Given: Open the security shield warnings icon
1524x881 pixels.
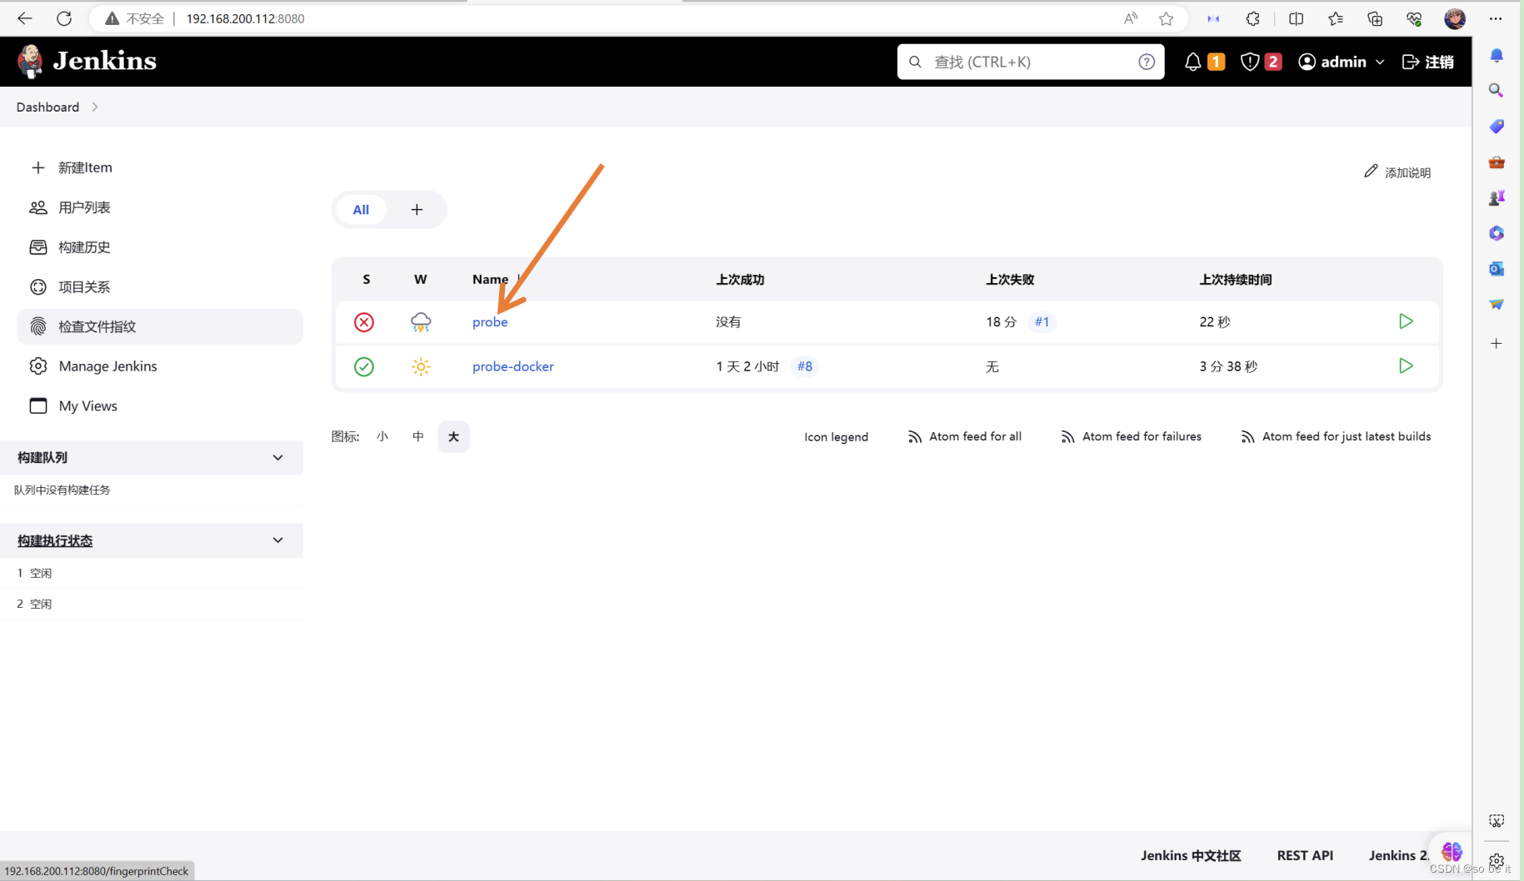Looking at the screenshot, I should tap(1249, 62).
